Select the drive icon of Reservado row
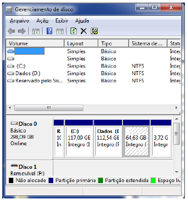This screenshot has width=188, height=201. pyautogui.click(x=11, y=81)
